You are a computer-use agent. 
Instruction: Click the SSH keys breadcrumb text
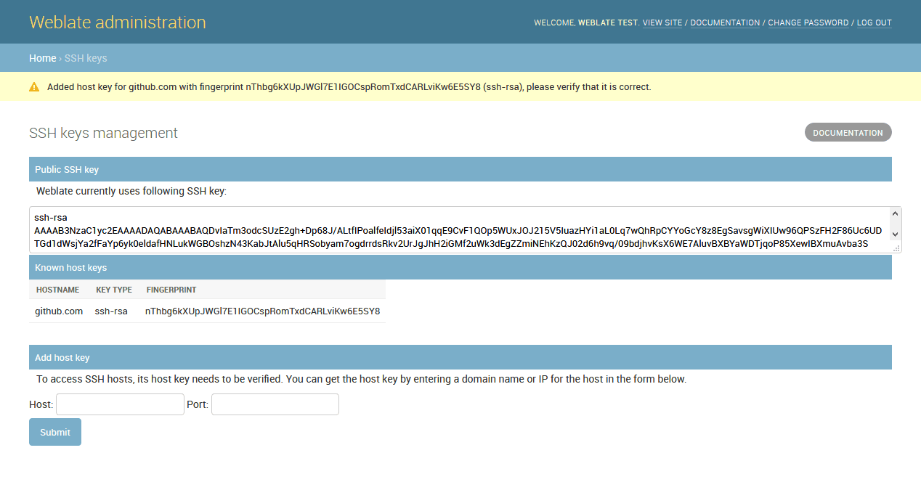click(86, 58)
